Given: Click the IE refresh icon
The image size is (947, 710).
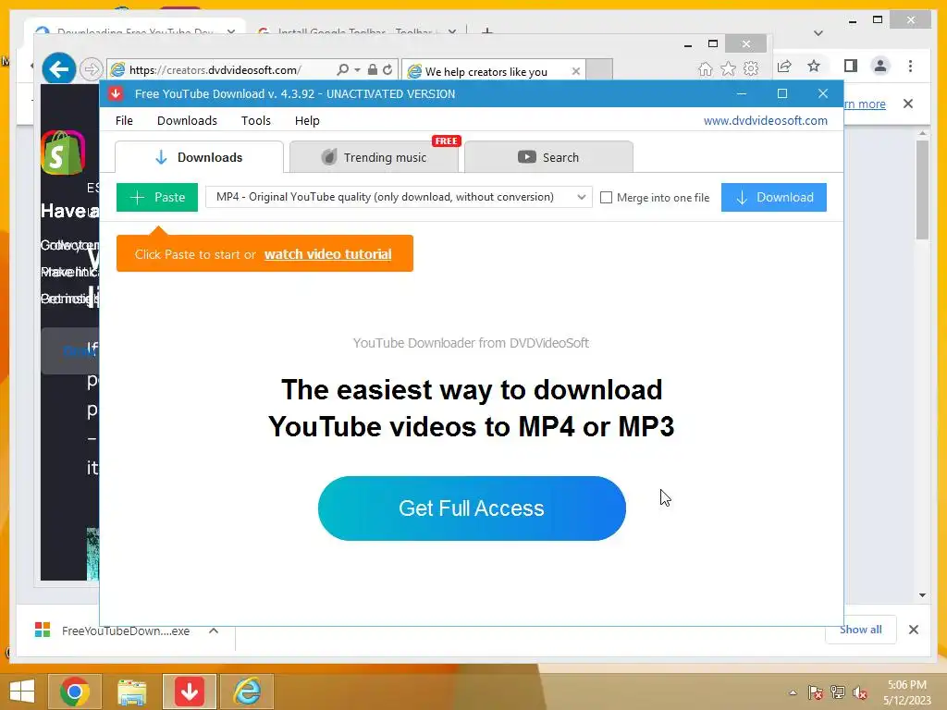Looking at the screenshot, I should click(x=387, y=70).
